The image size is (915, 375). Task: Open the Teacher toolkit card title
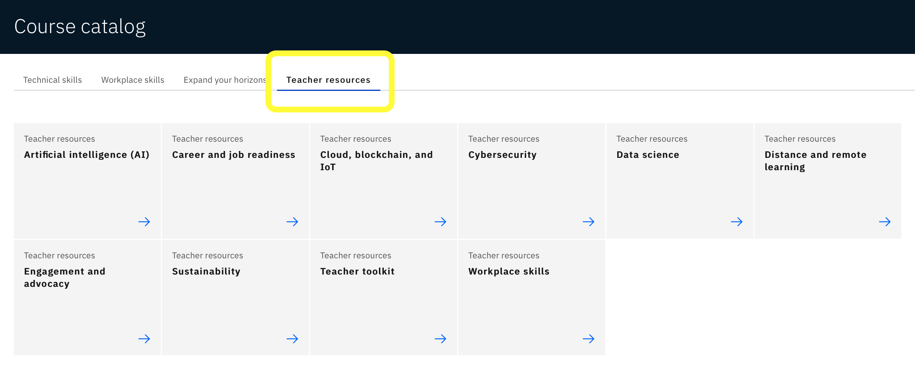click(357, 271)
